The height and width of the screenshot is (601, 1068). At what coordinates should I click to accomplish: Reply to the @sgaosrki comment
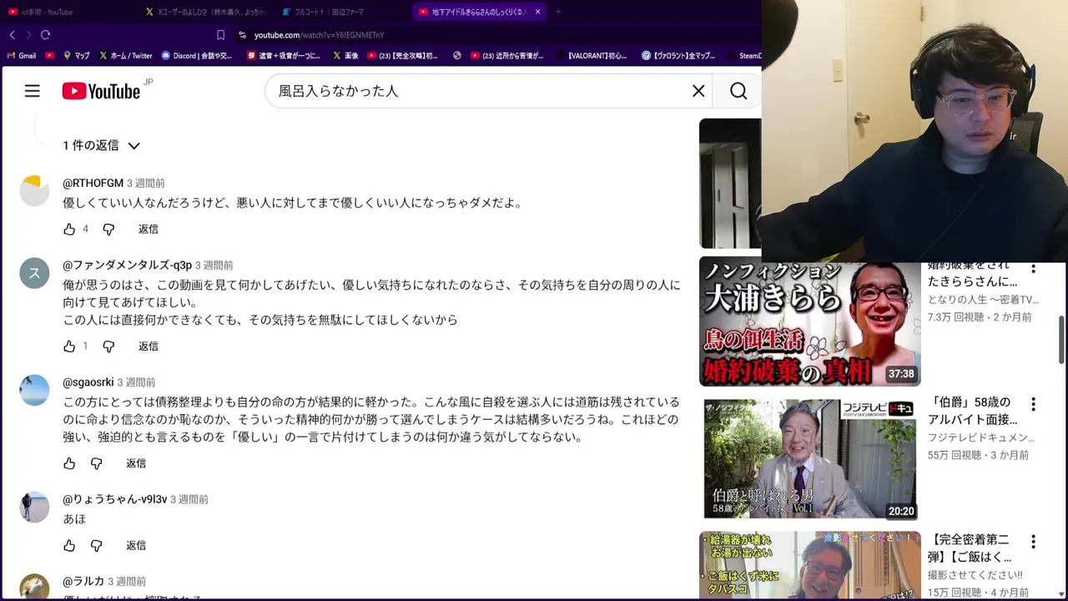tap(136, 463)
